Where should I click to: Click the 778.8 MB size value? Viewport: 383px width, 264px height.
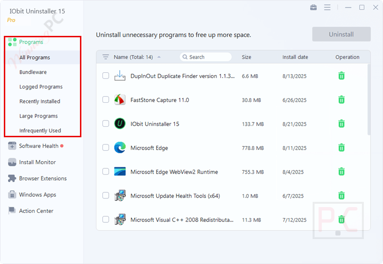pyautogui.click(x=253, y=148)
